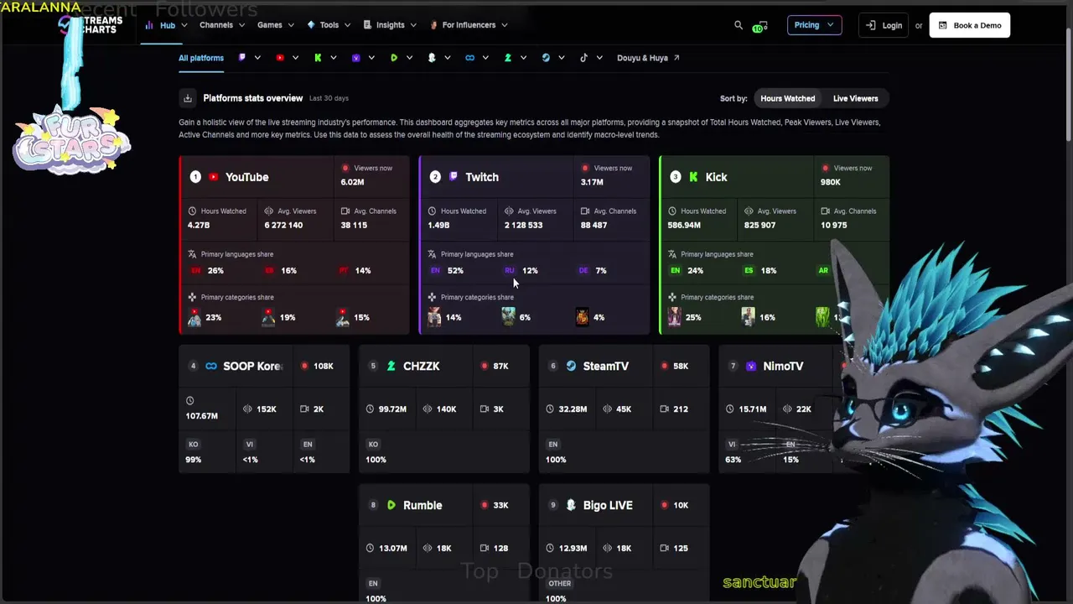This screenshot has width=1073, height=604.
Task: Click the NimoTV card logo
Action: click(751, 366)
